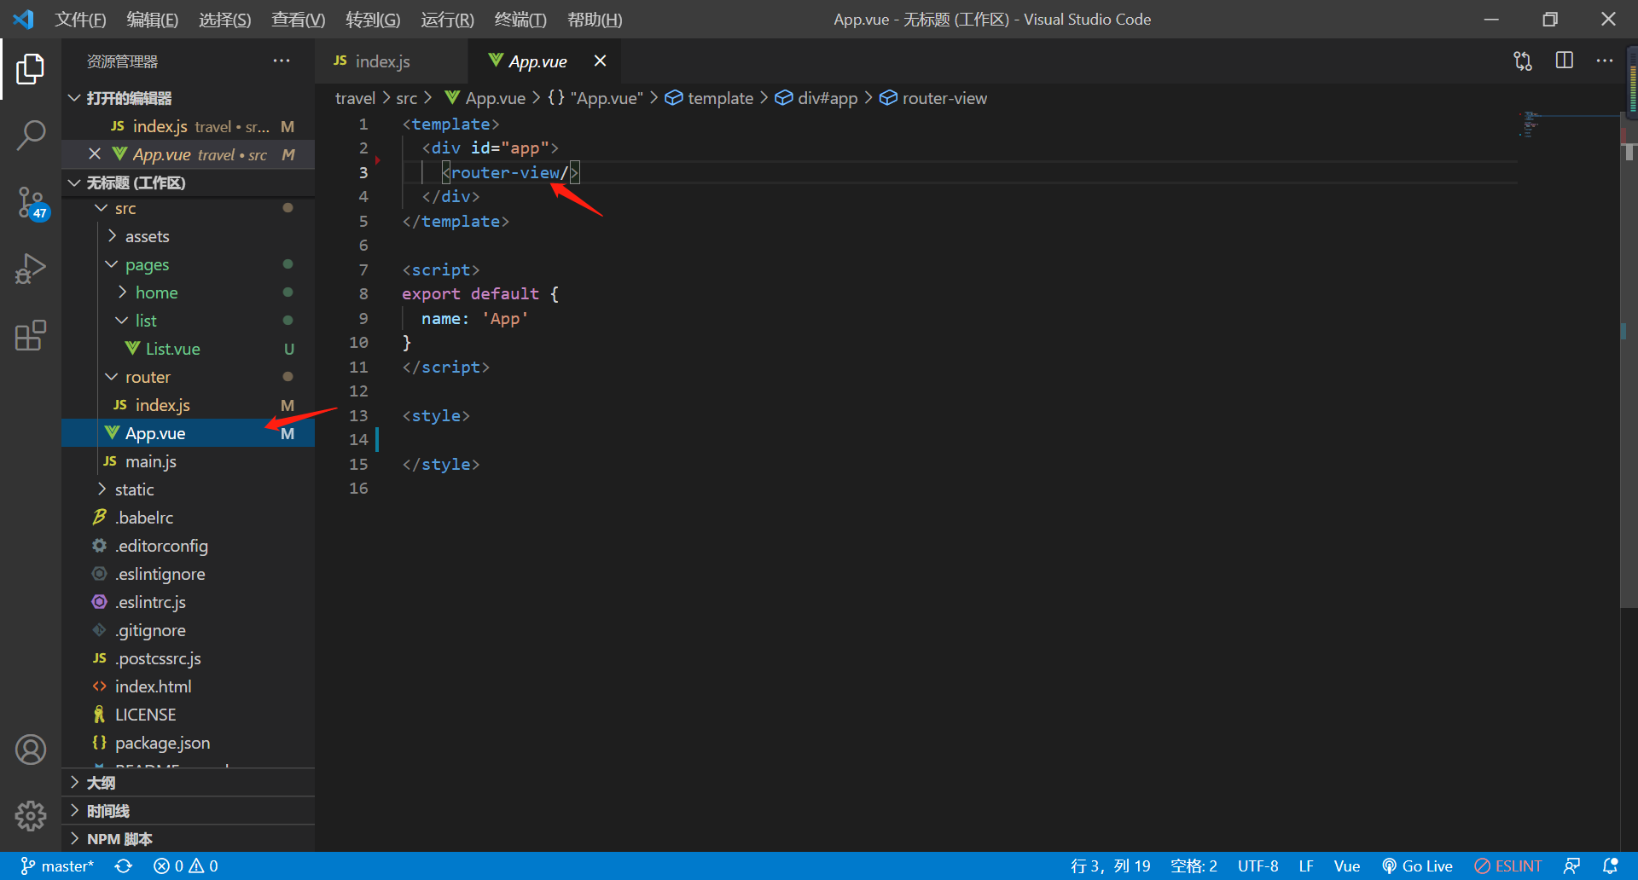The height and width of the screenshot is (880, 1638).
Task: Switch to the index.js editor tab
Action: click(391, 61)
